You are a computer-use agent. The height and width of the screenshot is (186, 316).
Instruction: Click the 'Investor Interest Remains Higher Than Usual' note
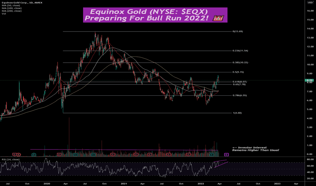[x=256, y=149]
